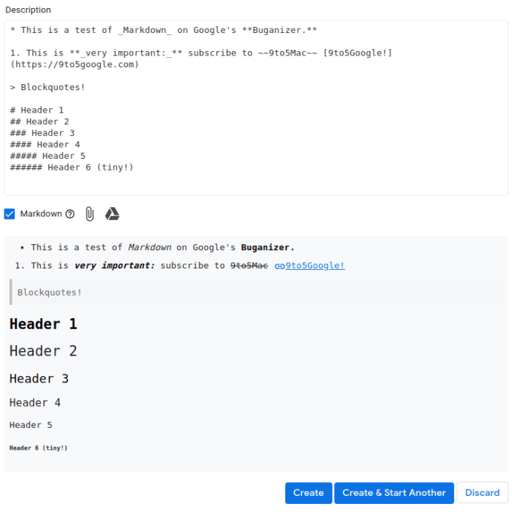Click the Markdown label next to the checkbox
The height and width of the screenshot is (512, 512).
41,214
